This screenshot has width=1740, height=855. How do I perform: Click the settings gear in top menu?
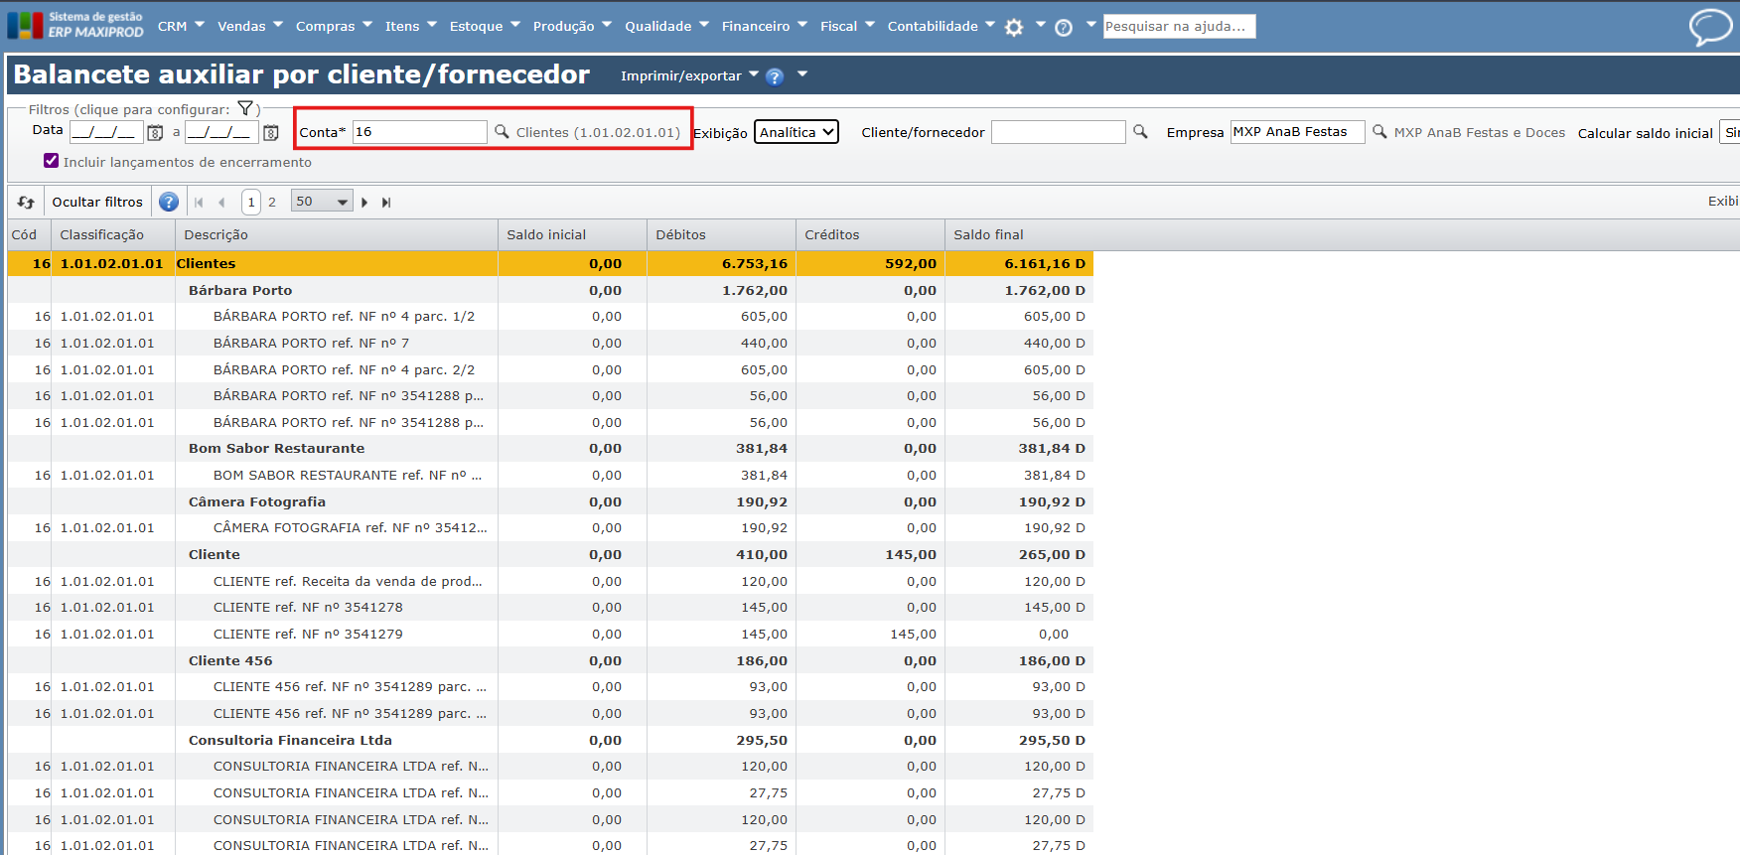tap(1013, 28)
